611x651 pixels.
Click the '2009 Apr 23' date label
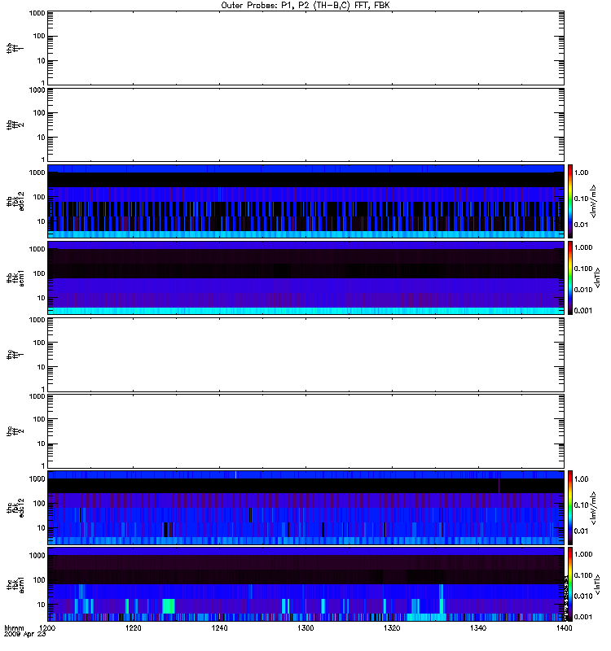(25, 635)
